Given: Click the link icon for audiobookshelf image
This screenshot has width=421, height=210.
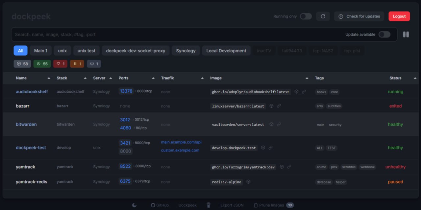Looking at the screenshot, I should pyautogui.click(x=304, y=92).
